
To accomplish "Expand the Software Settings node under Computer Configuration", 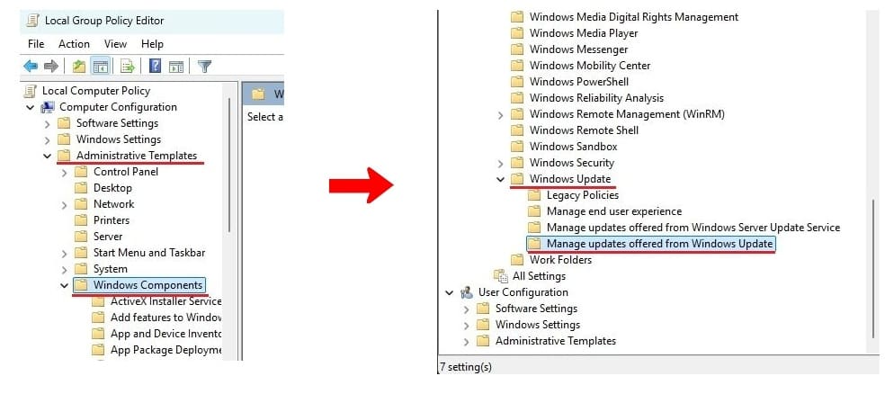I will coord(48,123).
